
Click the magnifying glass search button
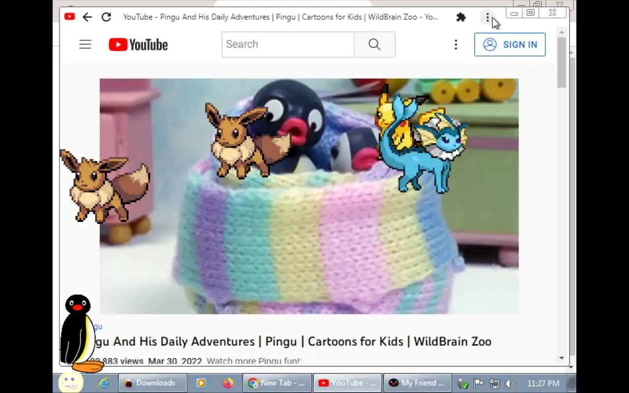point(374,44)
